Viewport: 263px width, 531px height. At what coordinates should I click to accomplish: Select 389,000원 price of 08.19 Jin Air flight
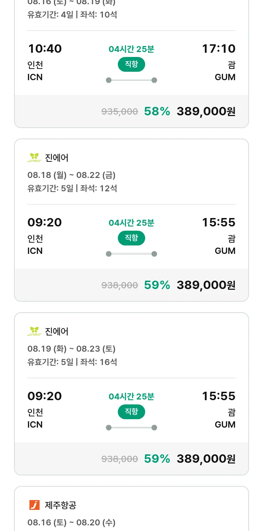tap(206, 459)
